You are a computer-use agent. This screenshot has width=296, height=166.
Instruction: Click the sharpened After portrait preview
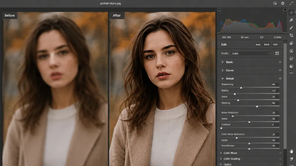pos(162,89)
